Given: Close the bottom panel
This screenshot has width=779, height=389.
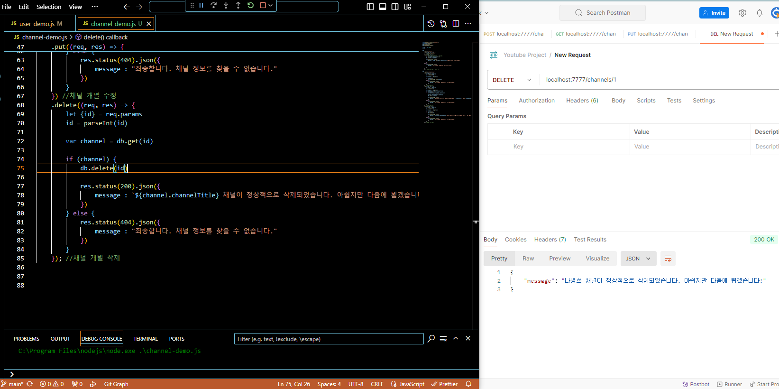Looking at the screenshot, I should (468, 338).
